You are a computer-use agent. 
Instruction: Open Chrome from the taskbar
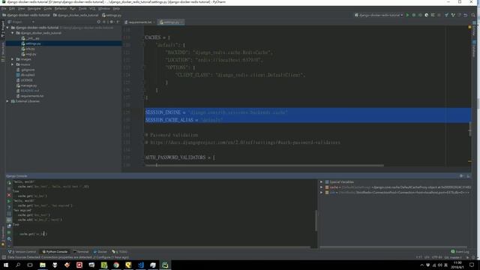click(116, 265)
